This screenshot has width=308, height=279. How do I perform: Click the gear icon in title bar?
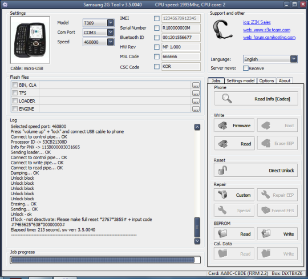tap(5, 5)
